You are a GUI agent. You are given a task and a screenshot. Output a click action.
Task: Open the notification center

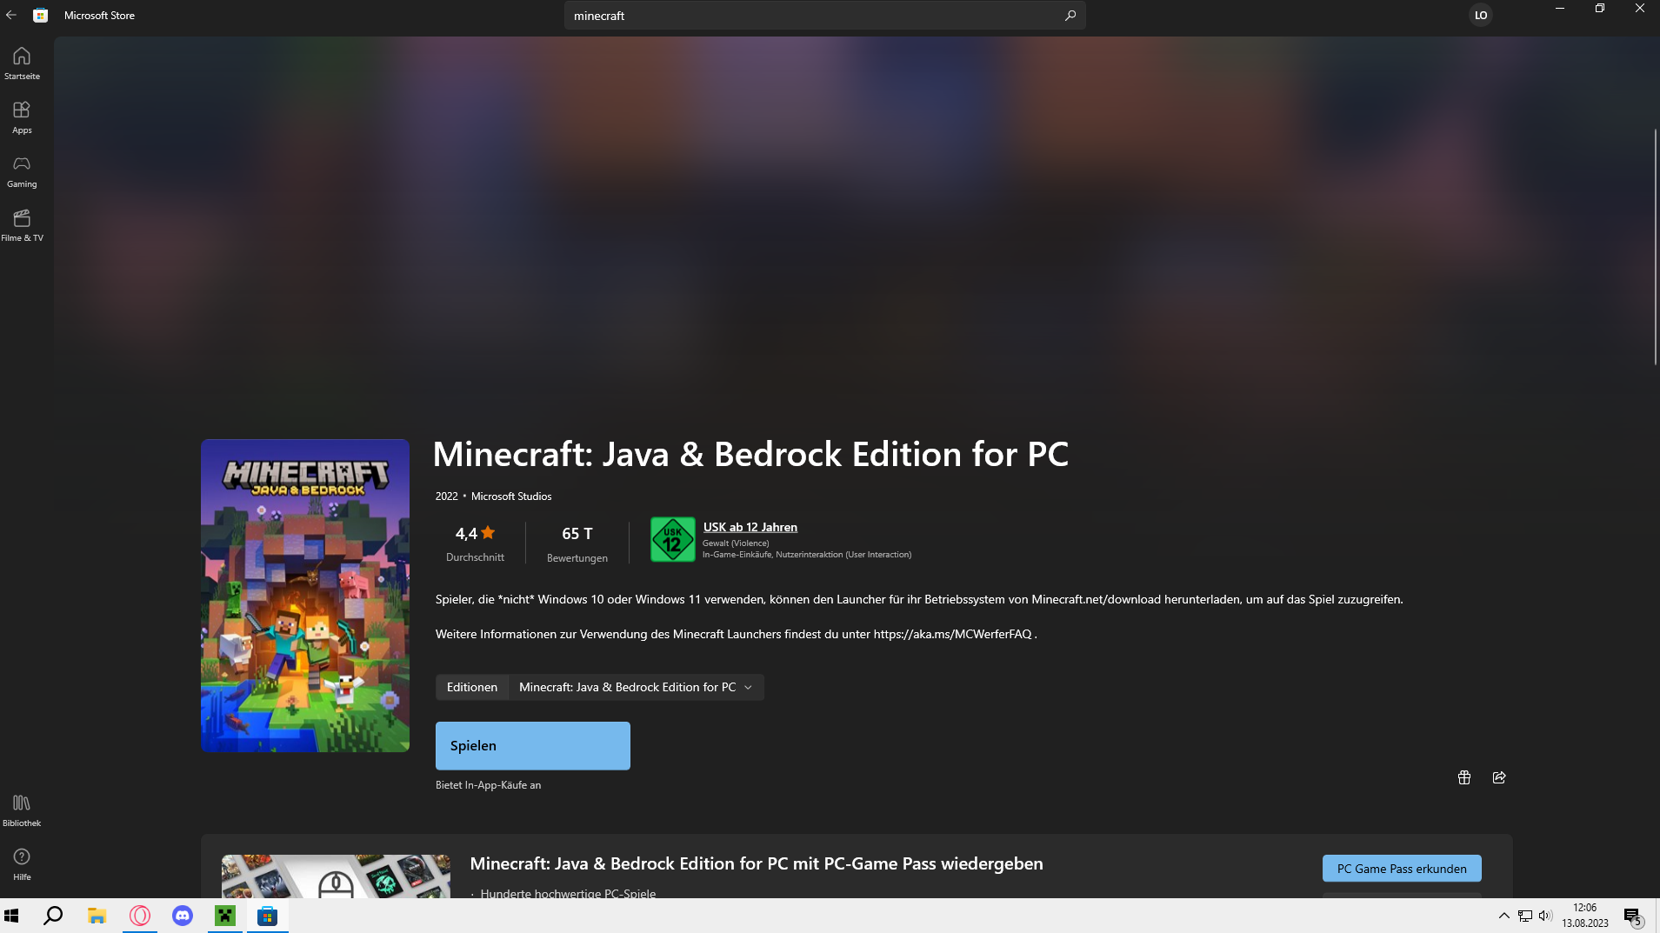(x=1632, y=916)
